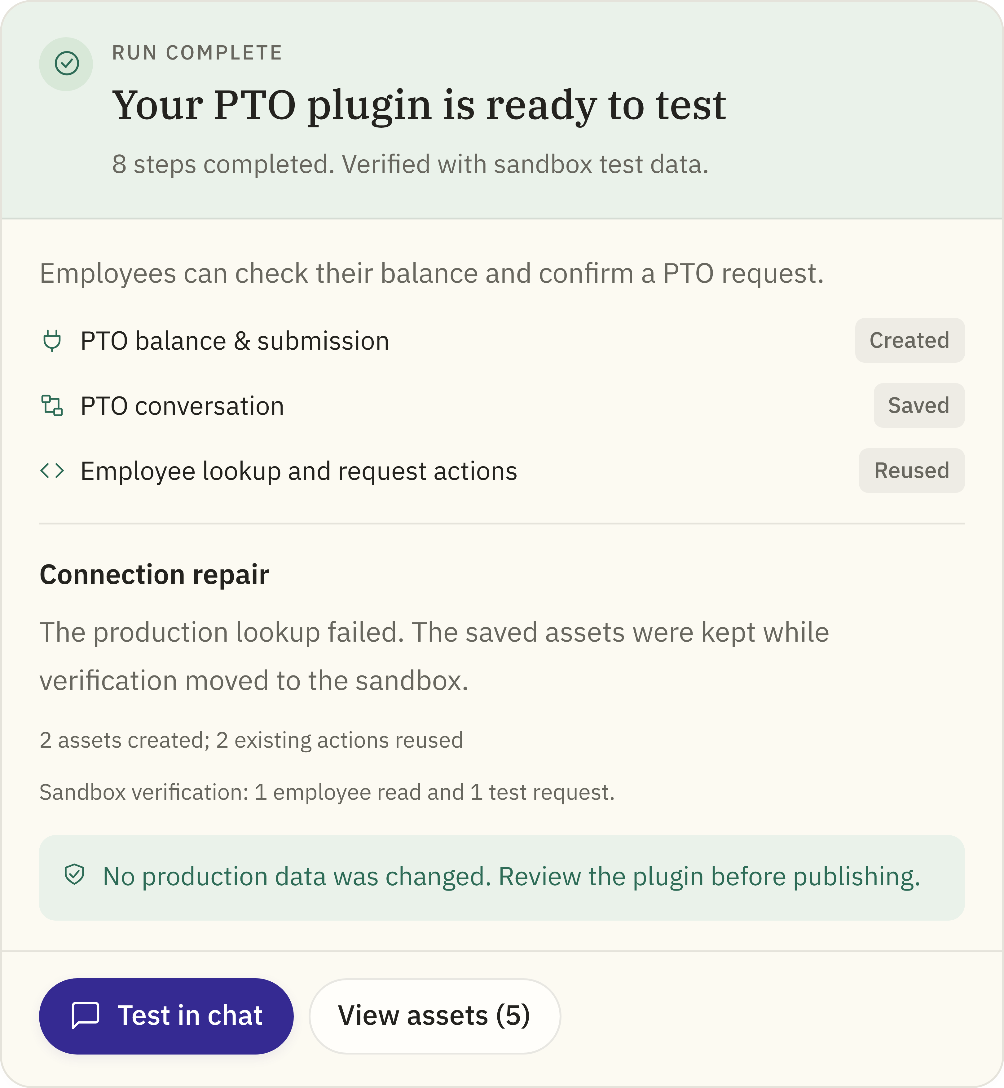Open View assets (5)

[x=435, y=1016]
